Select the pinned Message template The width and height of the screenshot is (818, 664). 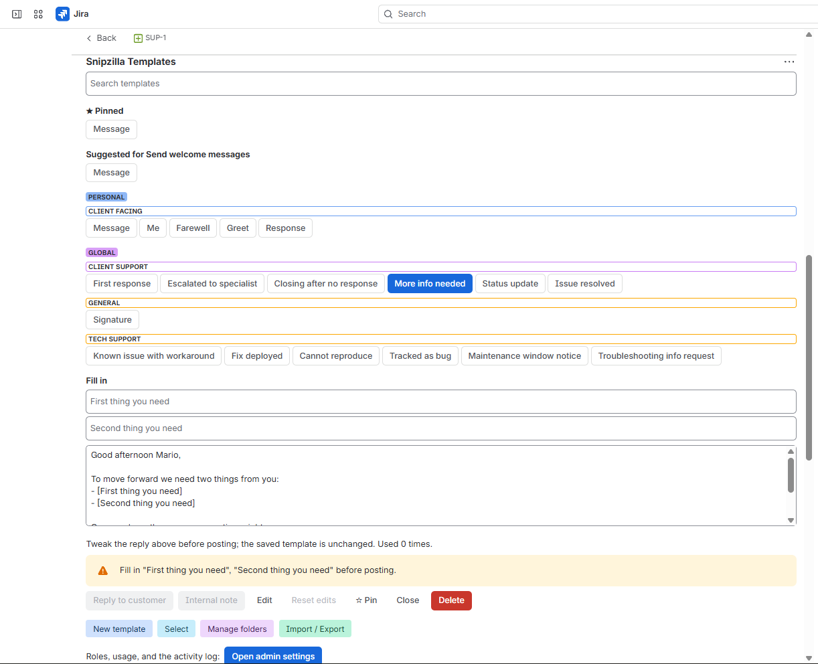click(112, 129)
